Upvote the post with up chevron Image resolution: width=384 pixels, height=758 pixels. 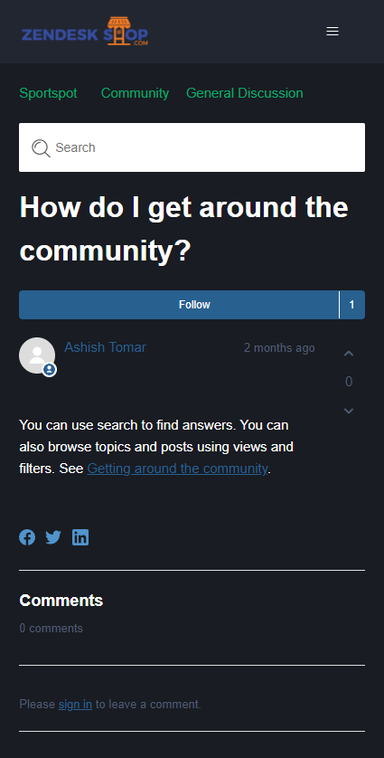click(x=349, y=354)
